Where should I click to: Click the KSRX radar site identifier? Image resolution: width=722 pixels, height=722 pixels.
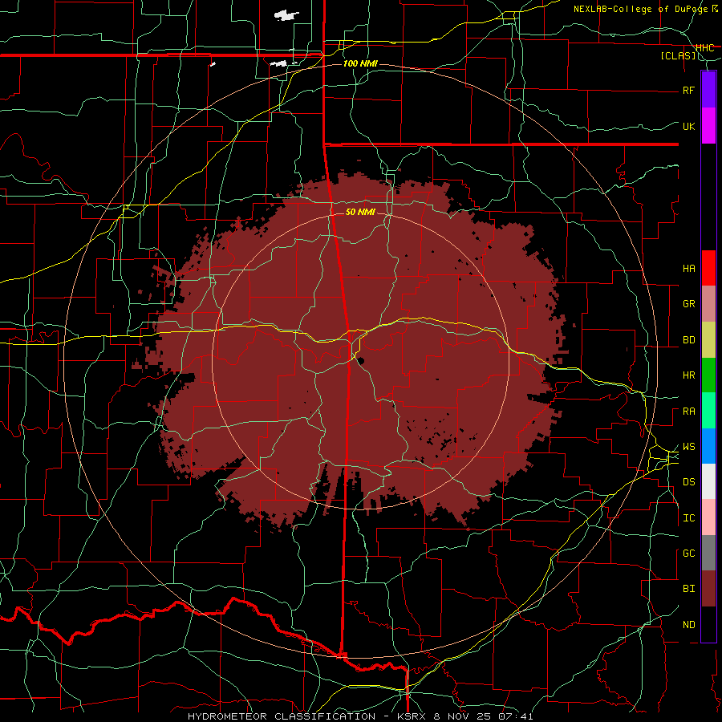coord(412,716)
